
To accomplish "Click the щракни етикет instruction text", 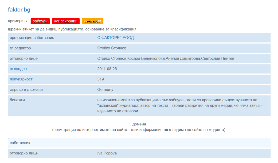I will [72, 29].
